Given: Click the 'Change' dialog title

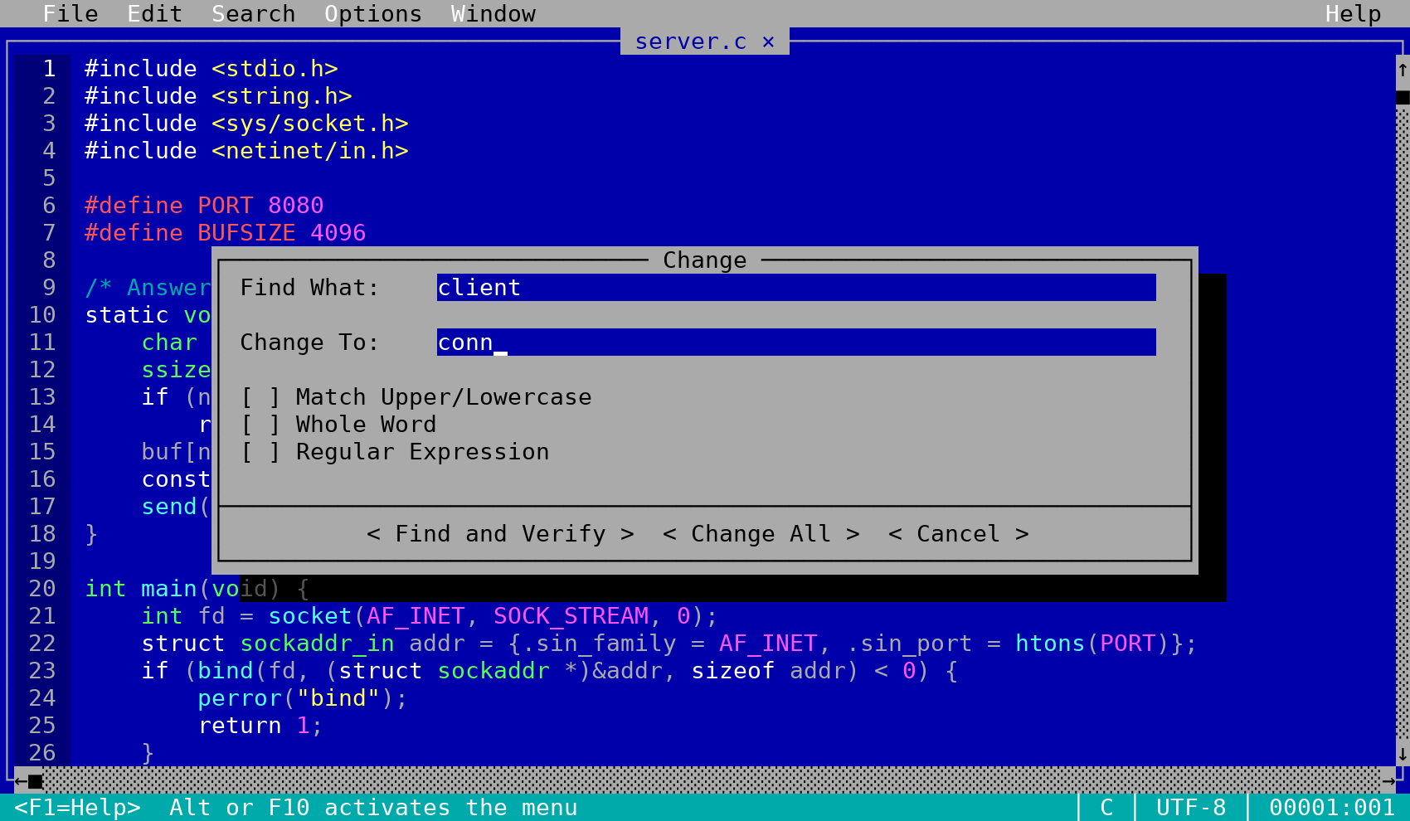Looking at the screenshot, I should pos(705,260).
